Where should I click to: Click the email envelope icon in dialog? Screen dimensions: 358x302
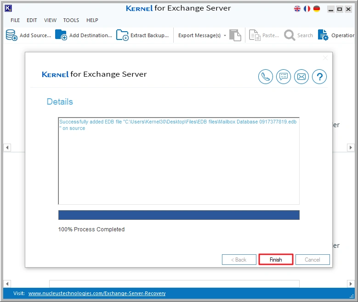301,77
